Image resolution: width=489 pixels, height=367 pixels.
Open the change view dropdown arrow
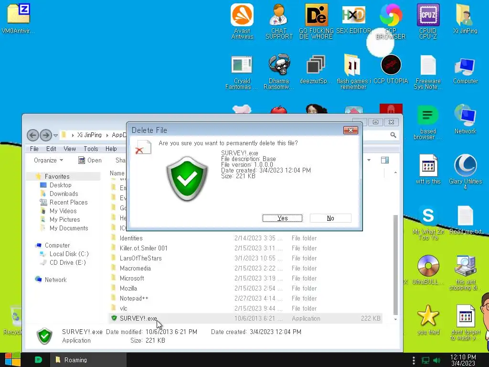click(x=369, y=160)
